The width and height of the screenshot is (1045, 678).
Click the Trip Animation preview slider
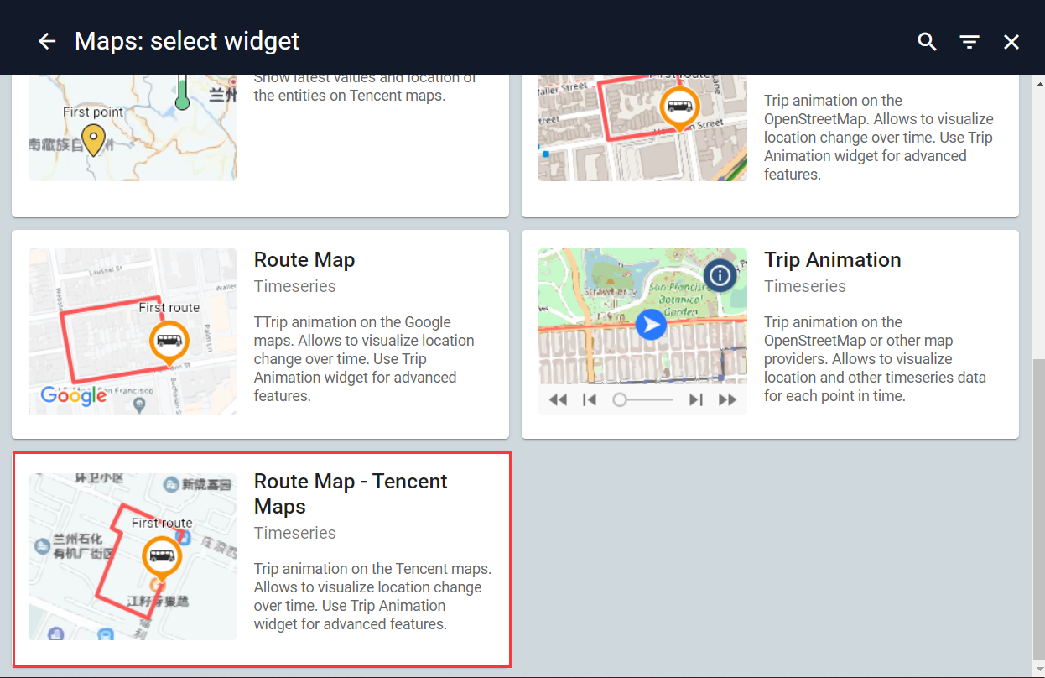[x=642, y=399]
